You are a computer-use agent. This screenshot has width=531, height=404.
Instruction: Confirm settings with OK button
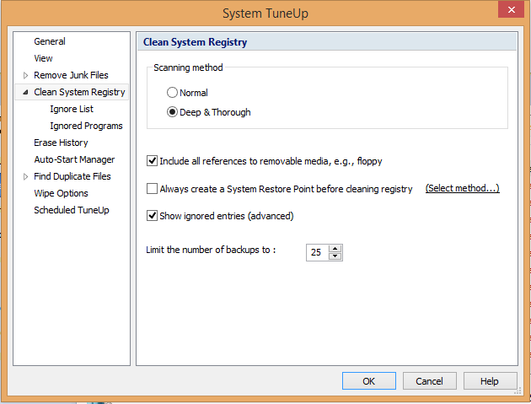coord(369,381)
